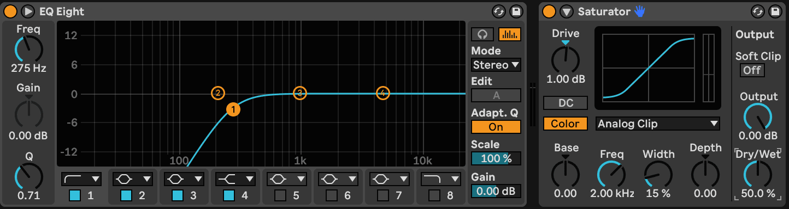Screen dimensions: 789x209
Task: Collapse Saturator with the triangle fold button
Action: 567,11
